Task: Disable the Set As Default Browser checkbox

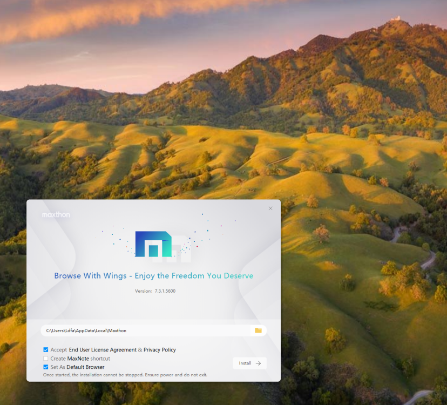Action: pyautogui.click(x=46, y=367)
